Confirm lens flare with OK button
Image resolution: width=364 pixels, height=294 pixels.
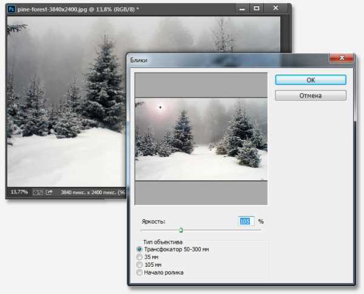(x=311, y=80)
